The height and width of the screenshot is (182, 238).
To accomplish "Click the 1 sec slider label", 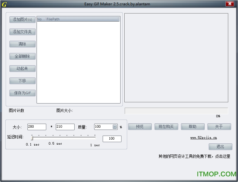I will tap(95, 145).
